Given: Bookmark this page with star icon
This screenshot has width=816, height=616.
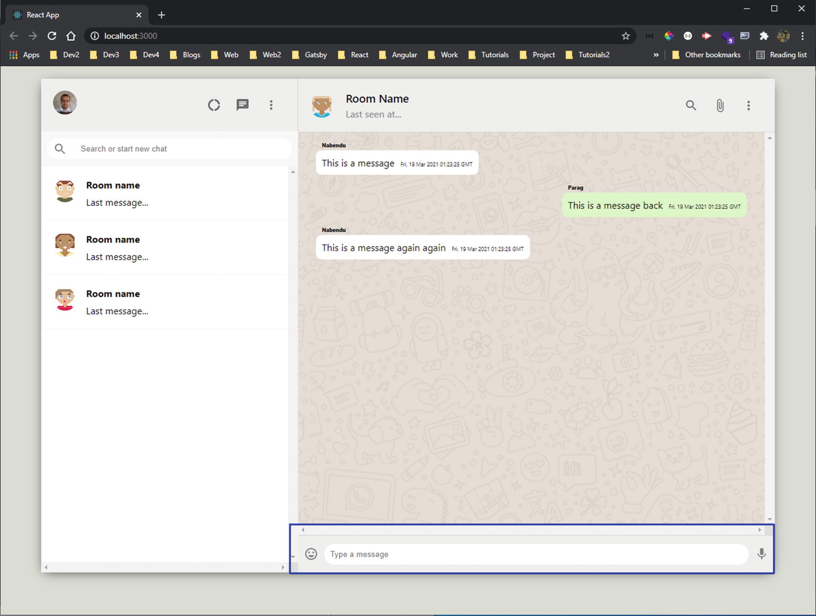Looking at the screenshot, I should click(625, 36).
